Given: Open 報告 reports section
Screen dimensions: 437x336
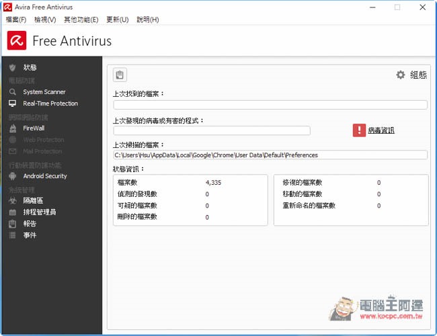Looking at the screenshot, I should pyautogui.click(x=30, y=224).
